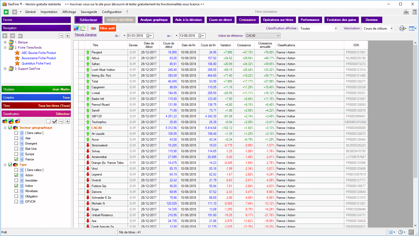
Task: Click the Sélecteur button
Action: (x=88, y=20)
